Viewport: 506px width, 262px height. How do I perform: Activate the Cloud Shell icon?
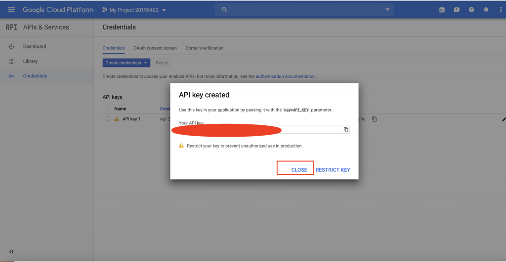(x=442, y=10)
